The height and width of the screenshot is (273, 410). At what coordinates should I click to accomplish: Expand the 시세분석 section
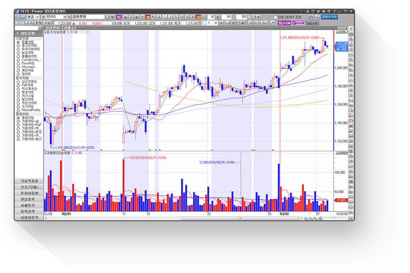coord(29,205)
